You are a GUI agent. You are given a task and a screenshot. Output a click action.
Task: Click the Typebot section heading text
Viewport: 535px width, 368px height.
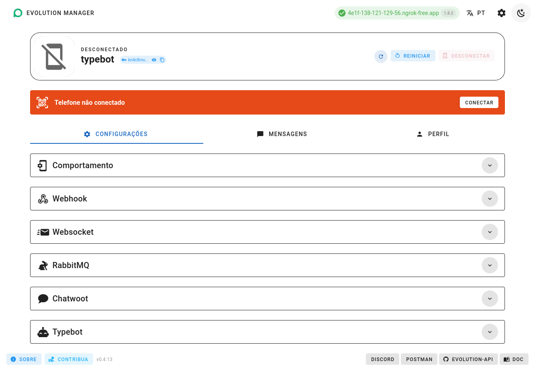click(67, 332)
